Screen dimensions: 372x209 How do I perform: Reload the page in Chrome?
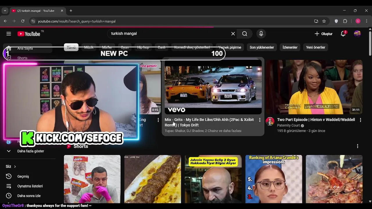click(x=23, y=21)
